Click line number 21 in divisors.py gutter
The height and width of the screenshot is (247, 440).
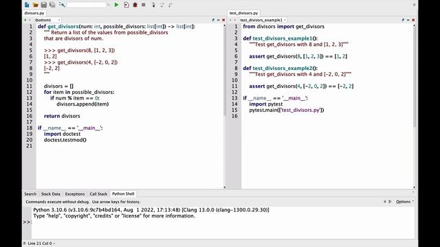point(30,145)
